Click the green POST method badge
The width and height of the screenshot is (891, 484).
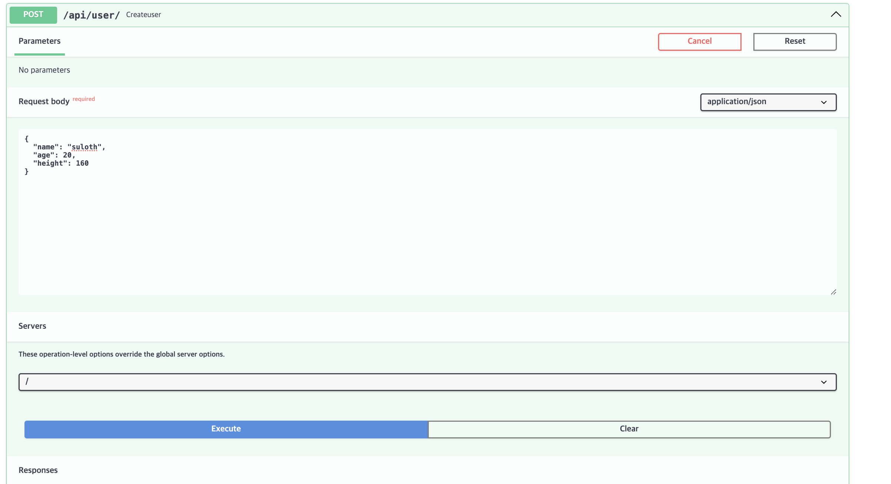coord(33,15)
